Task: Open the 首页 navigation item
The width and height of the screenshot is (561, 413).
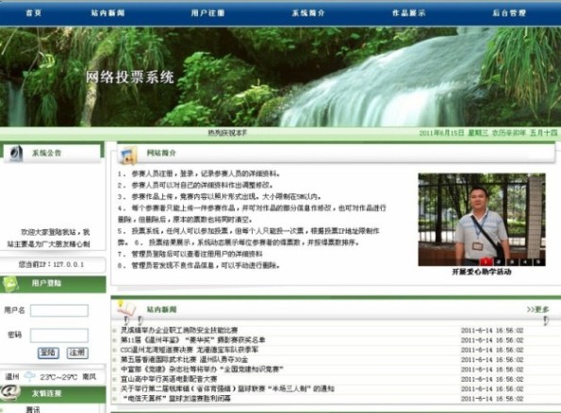Action: (34, 13)
